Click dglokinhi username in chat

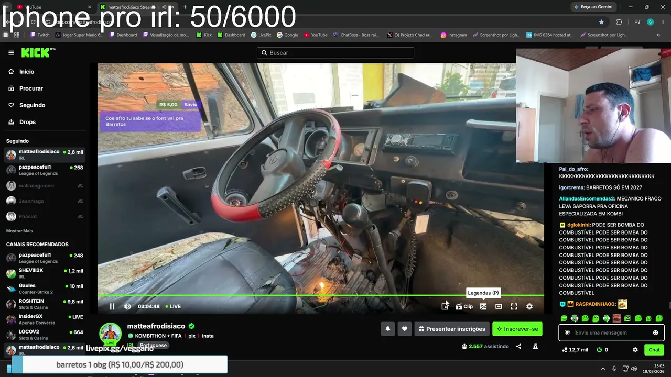tap(578, 225)
